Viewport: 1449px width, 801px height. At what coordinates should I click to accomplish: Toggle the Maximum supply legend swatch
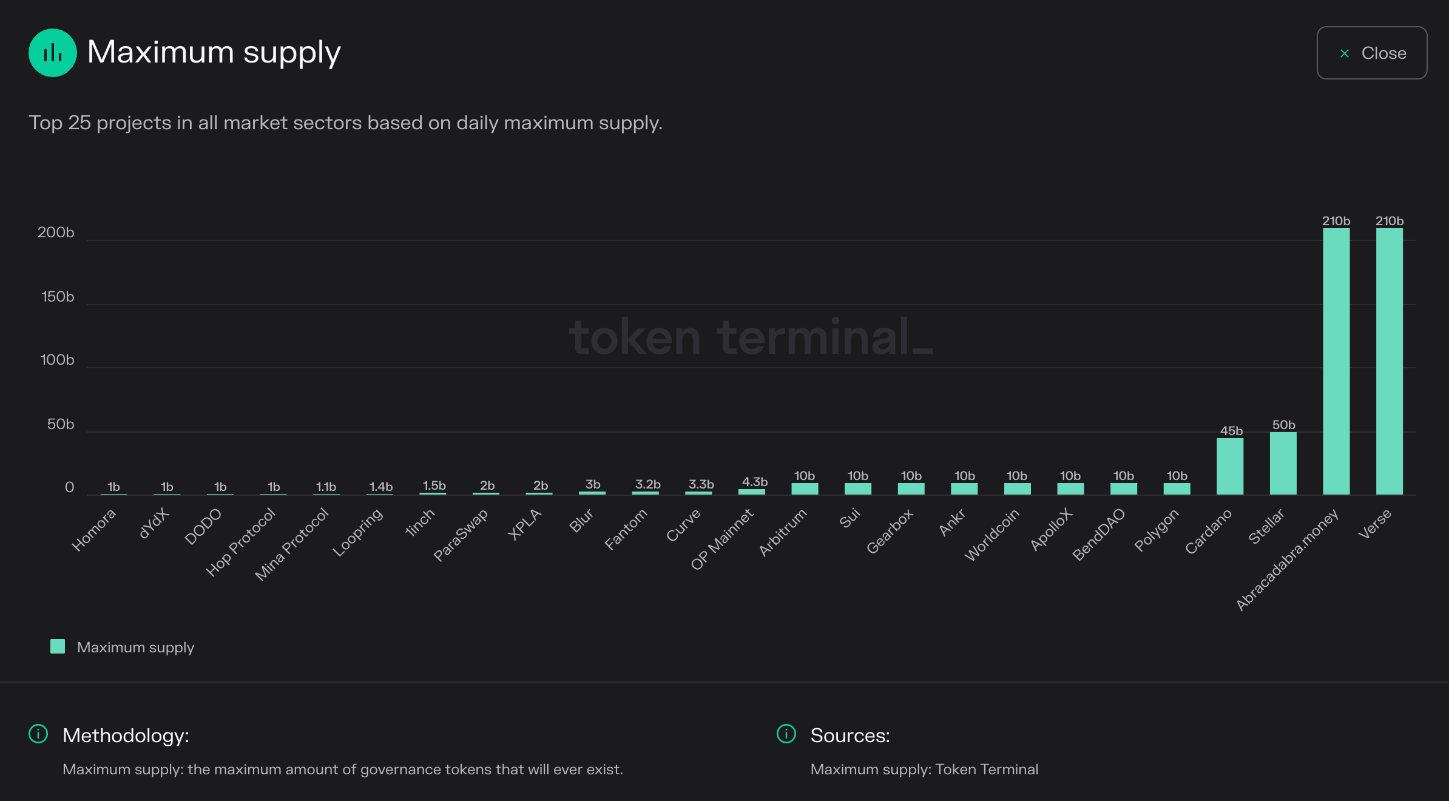coord(58,646)
